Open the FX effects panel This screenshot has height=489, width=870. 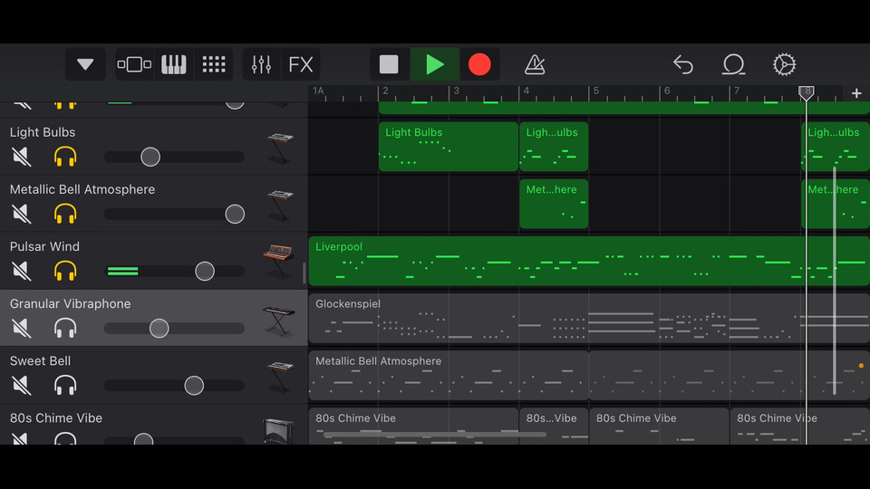(301, 64)
